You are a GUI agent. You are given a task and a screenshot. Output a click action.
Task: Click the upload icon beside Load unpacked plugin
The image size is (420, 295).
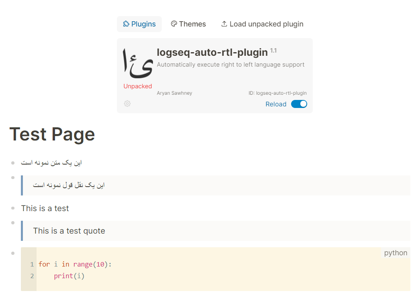224,24
